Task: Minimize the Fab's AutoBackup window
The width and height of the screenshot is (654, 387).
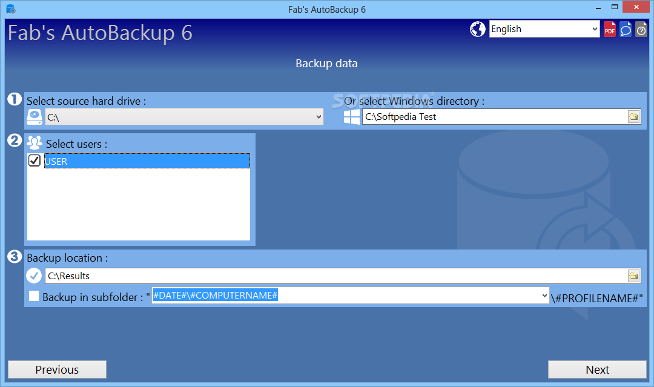Action: pos(598,8)
